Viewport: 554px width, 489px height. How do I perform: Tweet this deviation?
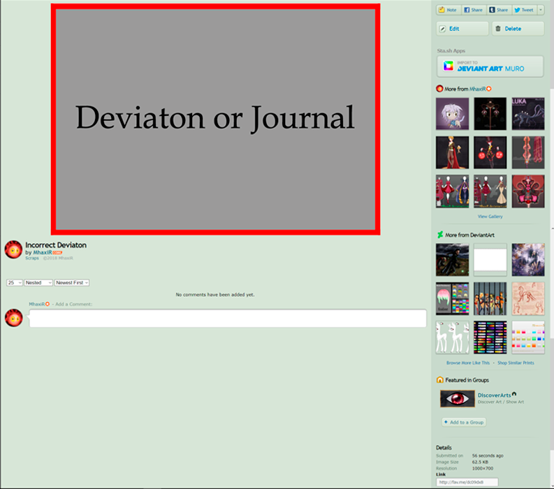click(524, 10)
